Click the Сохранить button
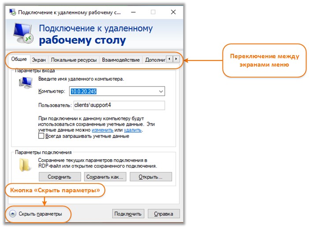Viewport: 309px width, 228px height. (x=60, y=177)
